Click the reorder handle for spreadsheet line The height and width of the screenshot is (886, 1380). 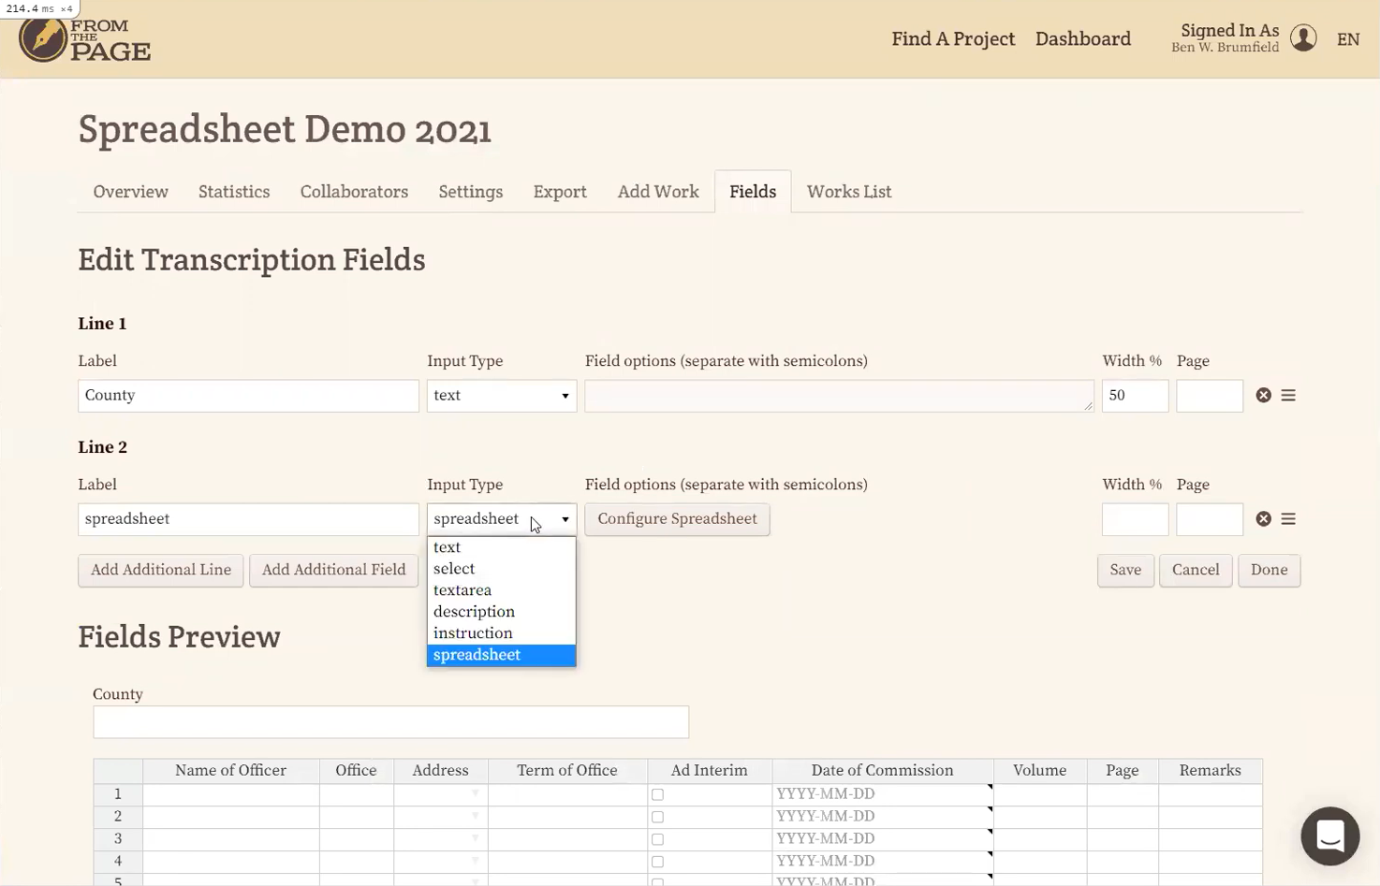(x=1288, y=519)
